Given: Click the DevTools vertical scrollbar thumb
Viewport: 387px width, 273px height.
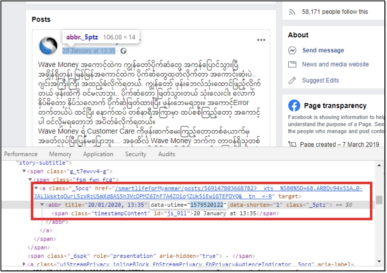Looking at the screenshot, I should (x=379, y=200).
